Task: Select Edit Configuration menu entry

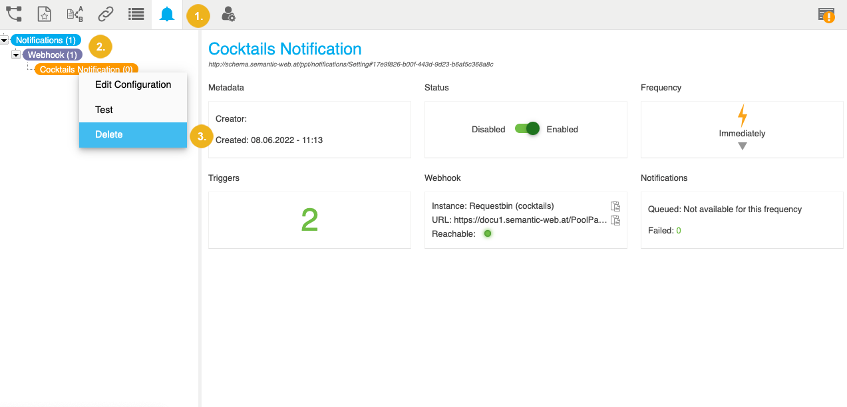Action: pyautogui.click(x=132, y=84)
